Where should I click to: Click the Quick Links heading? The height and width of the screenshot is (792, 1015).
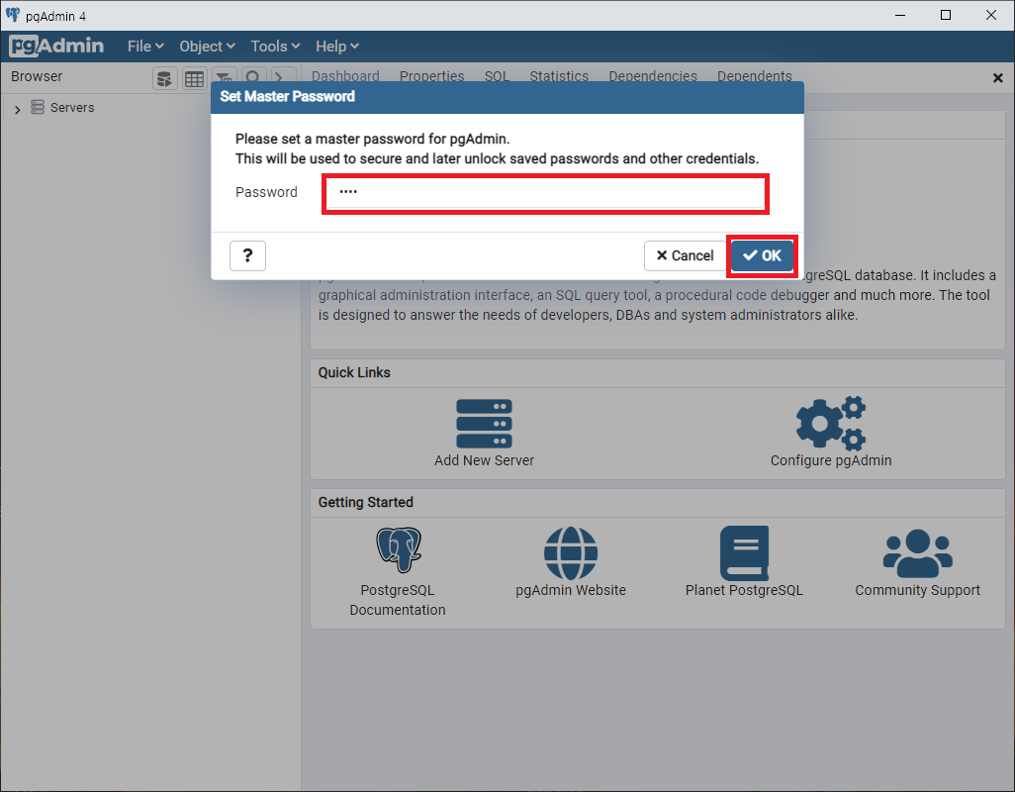coord(354,372)
